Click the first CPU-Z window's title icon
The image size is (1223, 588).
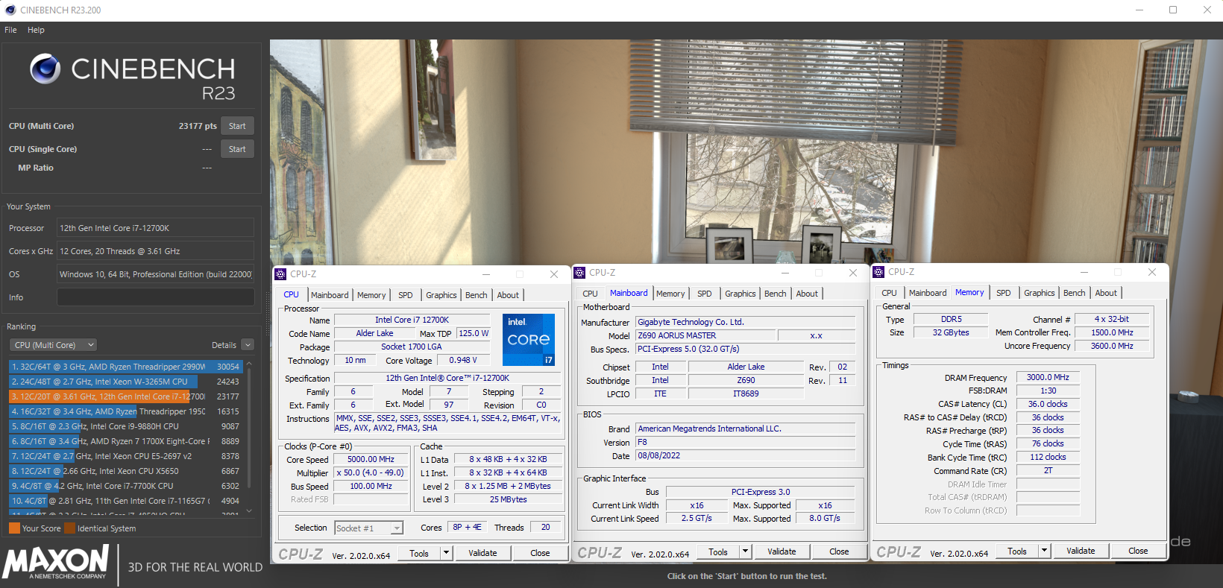(280, 274)
